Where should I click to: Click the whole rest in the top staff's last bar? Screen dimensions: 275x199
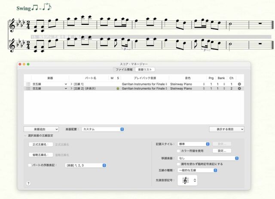click(260, 23)
